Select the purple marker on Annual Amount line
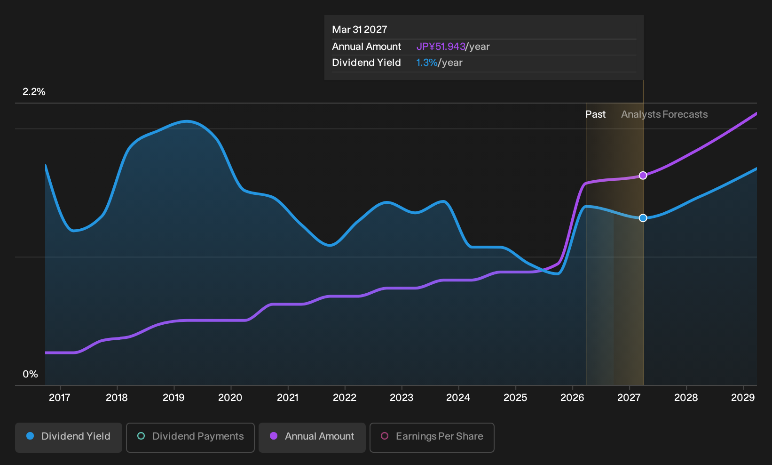 tap(643, 176)
